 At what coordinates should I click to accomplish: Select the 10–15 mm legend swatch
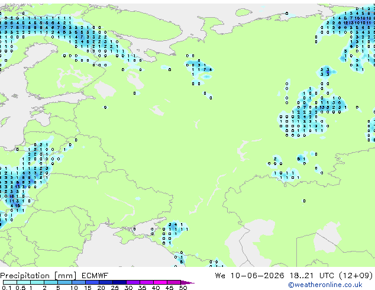(78, 282)
